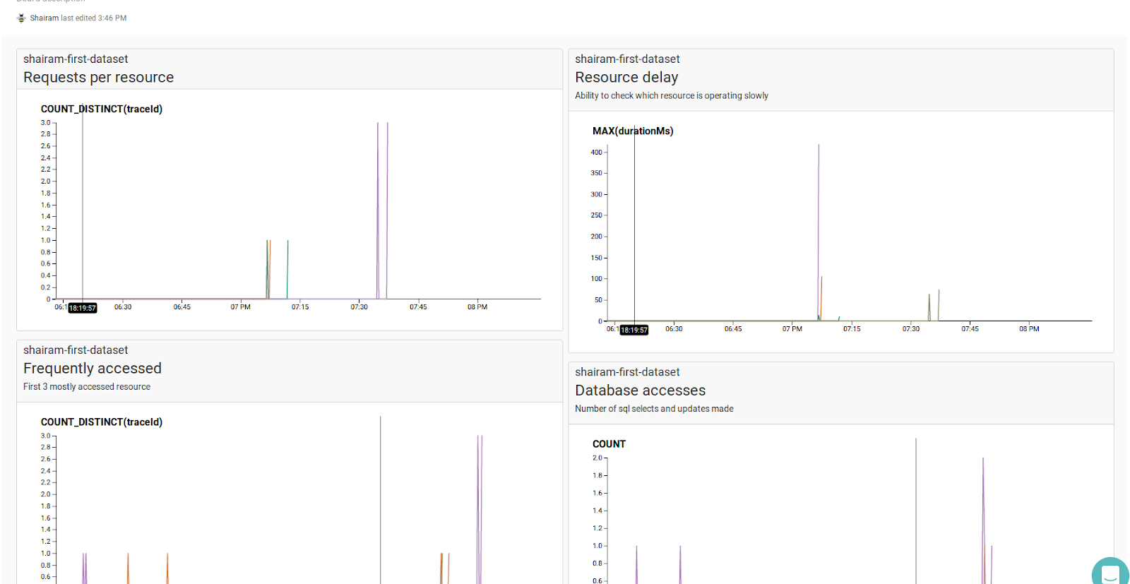
Task: Click shairam-first-dataset above Frequently accessed
Action: pos(76,350)
